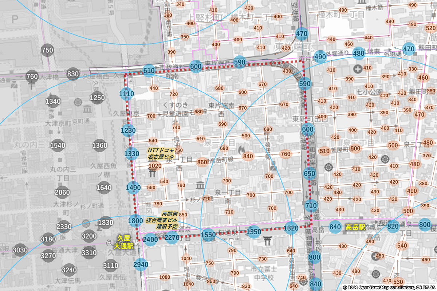Screen dimensions: 437x291
Task: Click the blue 610 price marker
Action: pos(149,71)
